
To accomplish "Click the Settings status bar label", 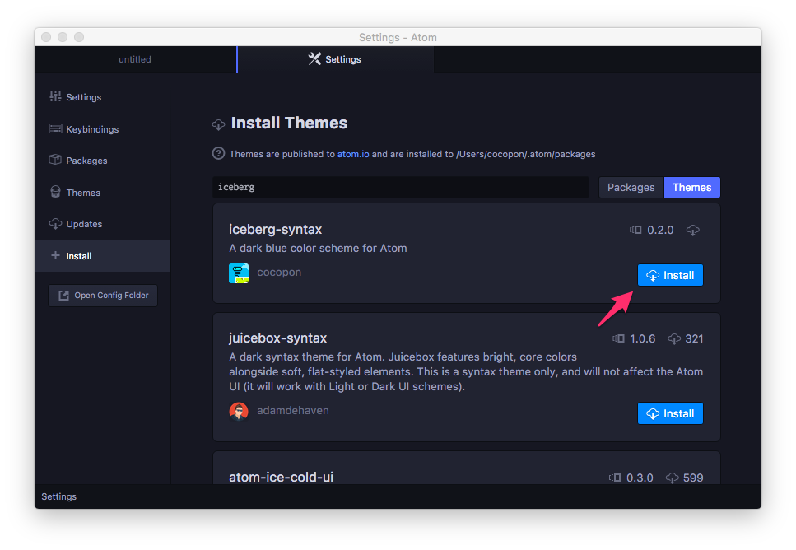I will coord(59,496).
